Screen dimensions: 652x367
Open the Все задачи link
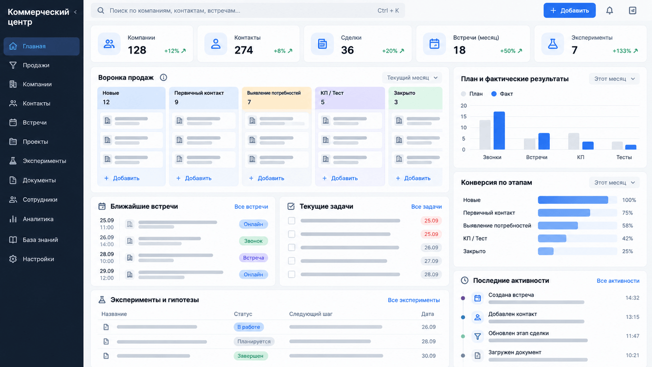[x=426, y=206]
